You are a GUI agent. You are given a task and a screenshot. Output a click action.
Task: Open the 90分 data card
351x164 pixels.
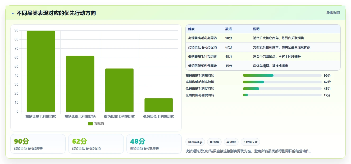click(38, 144)
